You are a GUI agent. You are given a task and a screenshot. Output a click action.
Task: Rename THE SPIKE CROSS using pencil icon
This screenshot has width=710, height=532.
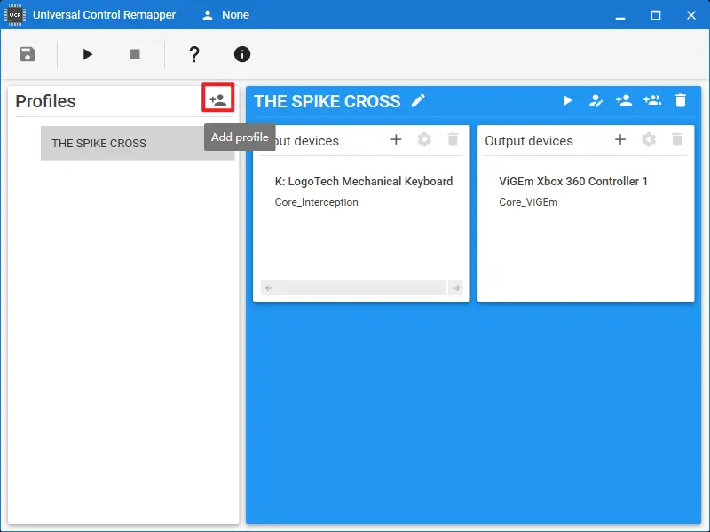(x=418, y=101)
